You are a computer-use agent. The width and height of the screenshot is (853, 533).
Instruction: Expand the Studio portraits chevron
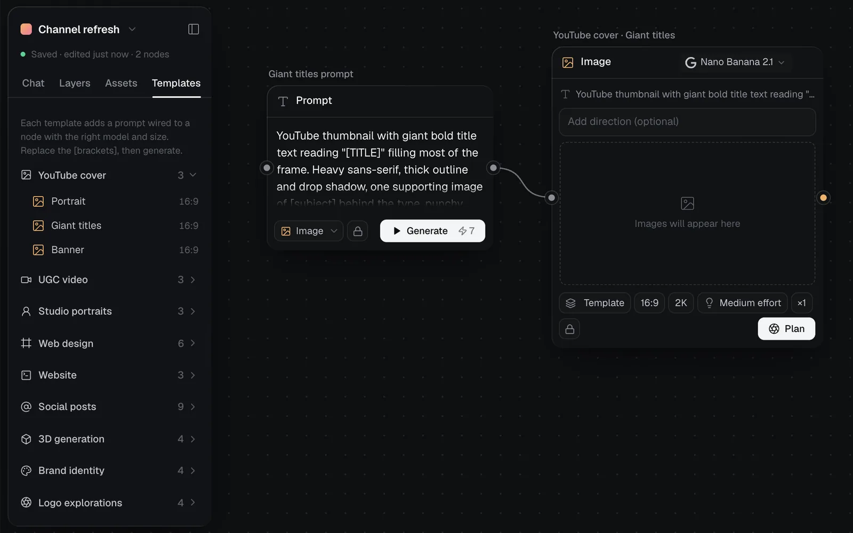pos(193,311)
